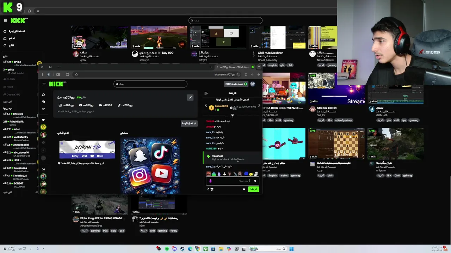Collapse the leaderboard banner handle

pyautogui.click(x=232, y=115)
